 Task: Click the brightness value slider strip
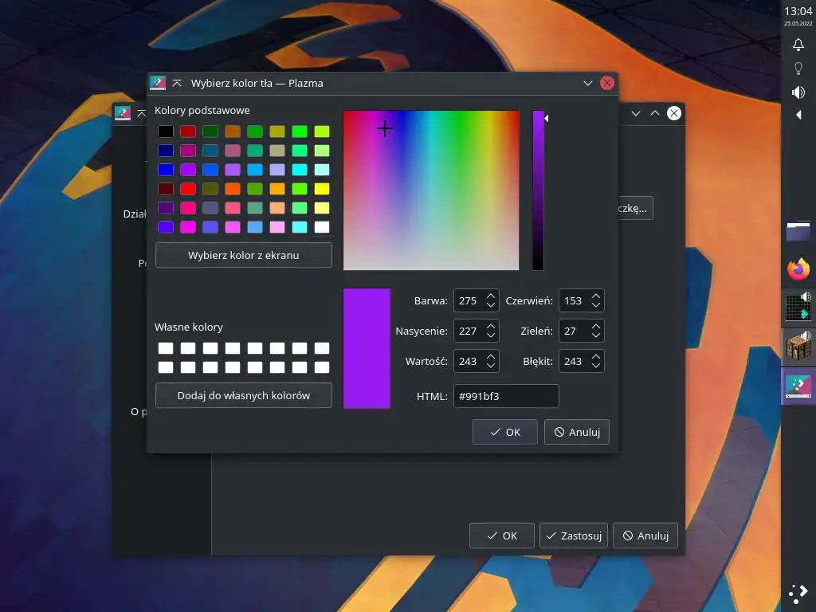pyautogui.click(x=538, y=190)
